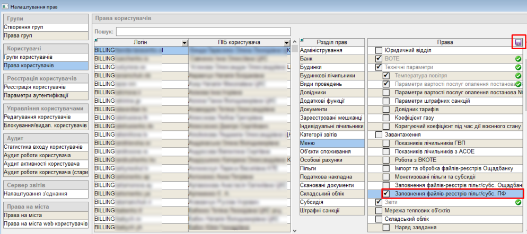Enable the Мережа теплових об'єктів checkbox
The width and height of the screenshot is (527, 234).
tap(379, 211)
